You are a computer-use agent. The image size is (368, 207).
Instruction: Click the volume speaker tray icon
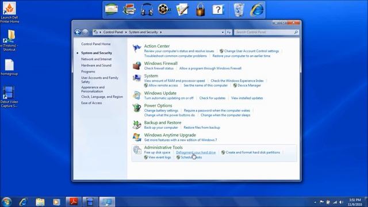coord(341,202)
